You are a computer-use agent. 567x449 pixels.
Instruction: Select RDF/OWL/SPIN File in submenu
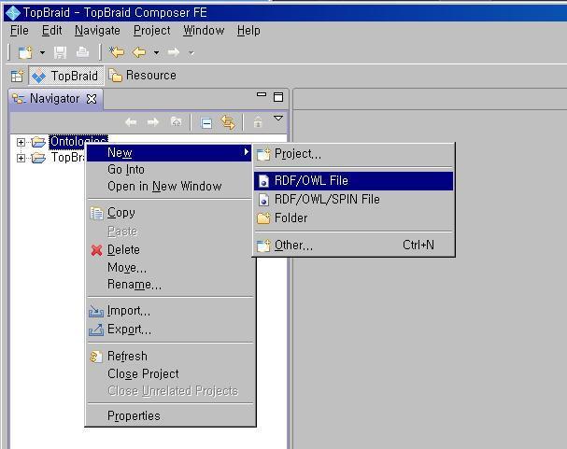353,200
